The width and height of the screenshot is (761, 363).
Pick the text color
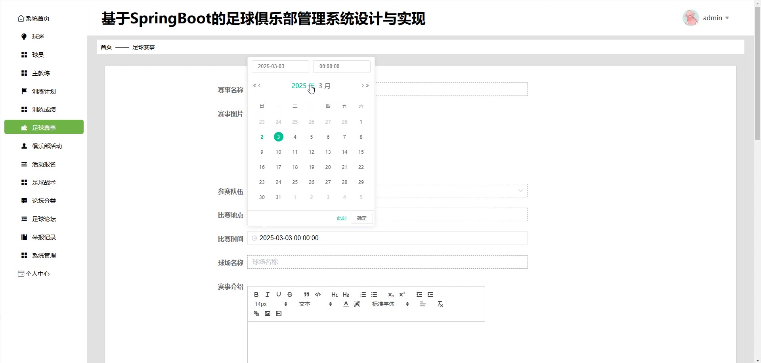[x=346, y=304]
